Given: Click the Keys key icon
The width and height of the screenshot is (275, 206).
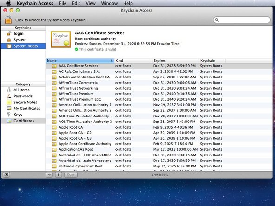Looking at the screenshot, I should pos(8,115).
